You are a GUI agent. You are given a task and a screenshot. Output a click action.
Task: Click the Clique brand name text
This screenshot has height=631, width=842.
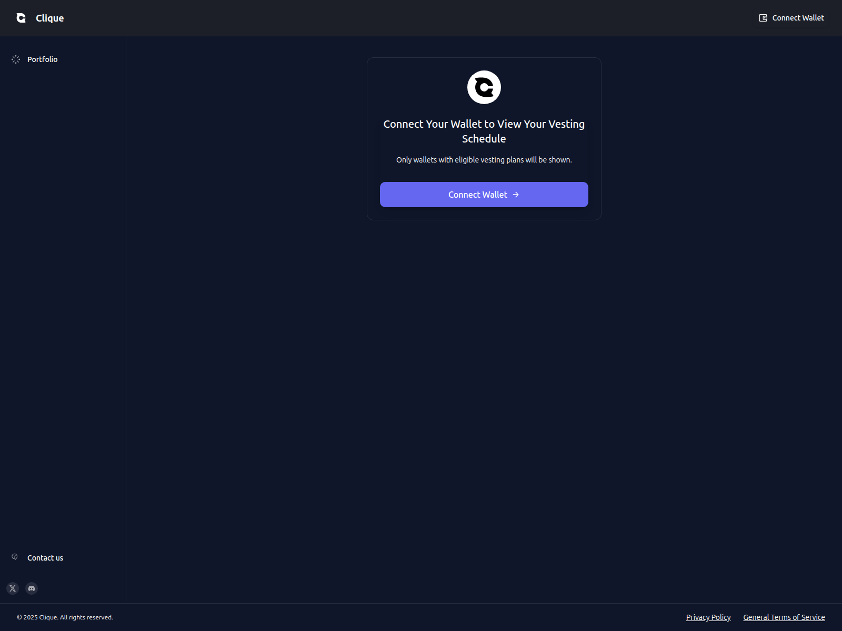pyautogui.click(x=50, y=18)
